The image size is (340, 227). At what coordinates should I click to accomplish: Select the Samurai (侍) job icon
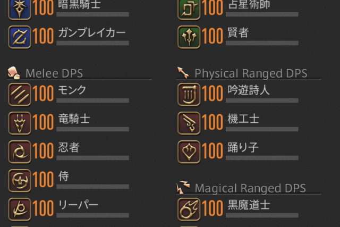(x=20, y=181)
